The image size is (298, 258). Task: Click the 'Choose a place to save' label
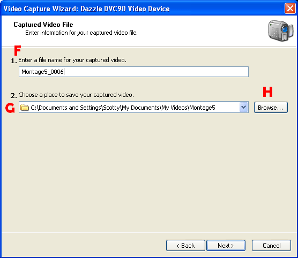tap(76, 95)
